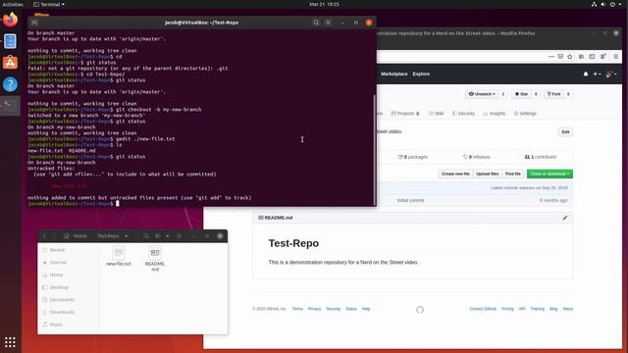628x353 pixels.
Task: Click the Firefox page actions icon
Action: pos(551,57)
